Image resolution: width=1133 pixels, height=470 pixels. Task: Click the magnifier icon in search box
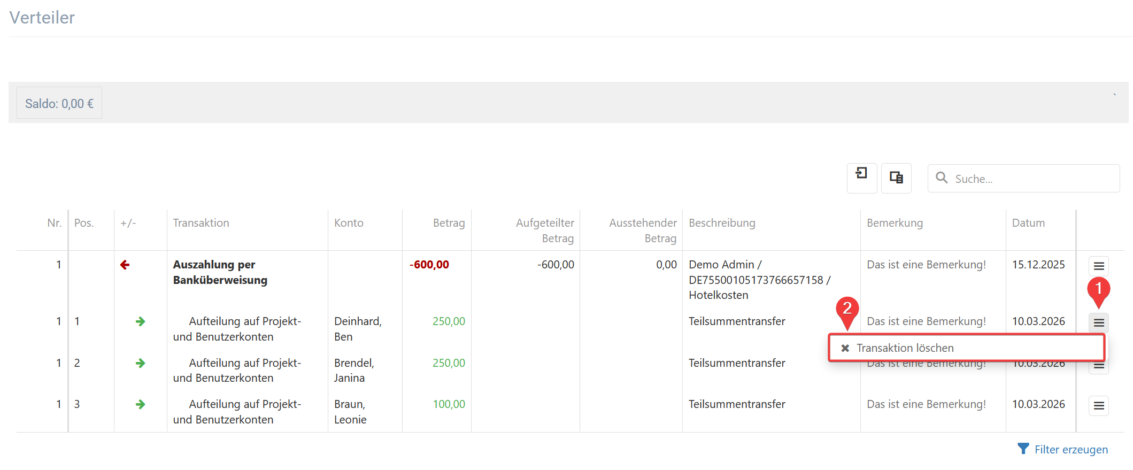[x=942, y=178]
